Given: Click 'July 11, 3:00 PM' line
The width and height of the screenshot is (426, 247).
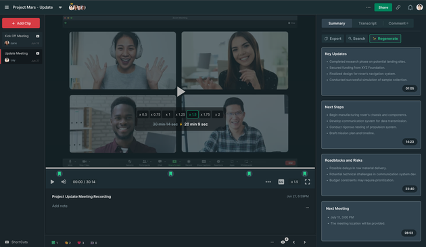Looking at the screenshot, I should pos(342,217).
